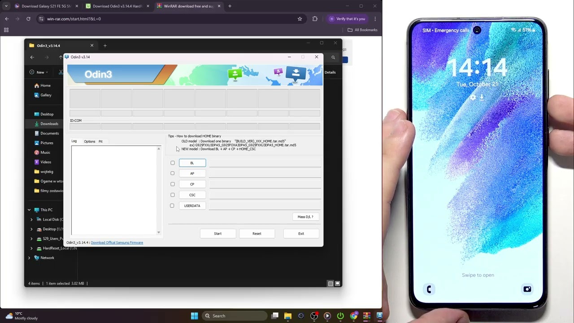574x323 pixels.
Task: Collapse the This PC tree node
Action: pyautogui.click(x=29, y=210)
